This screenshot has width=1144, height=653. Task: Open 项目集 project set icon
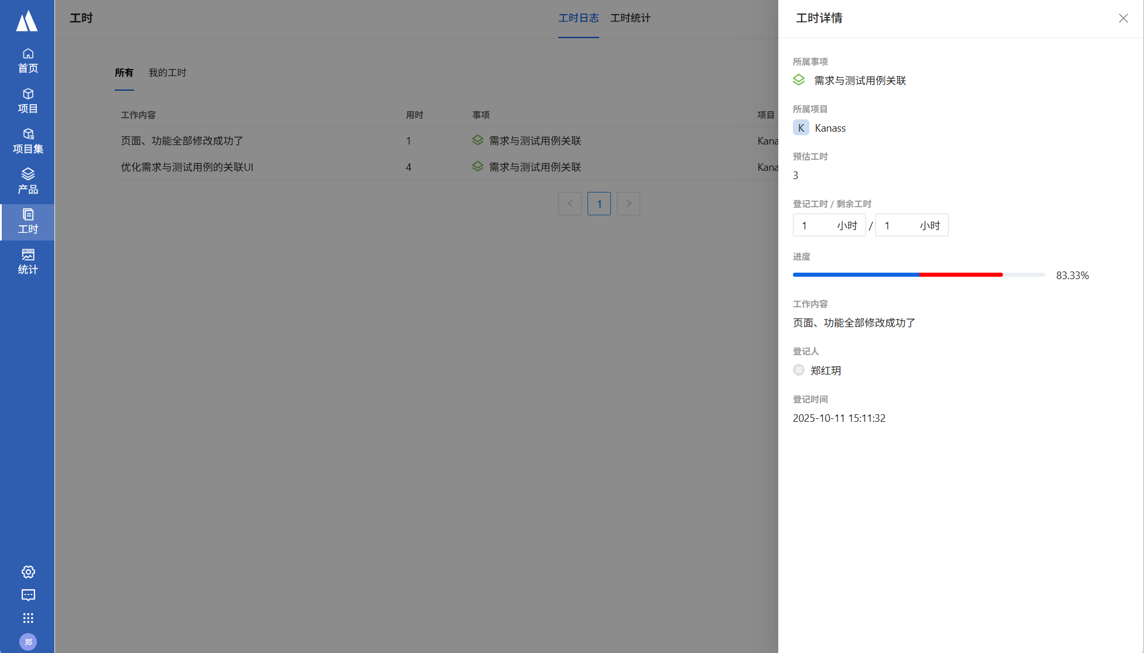point(28,141)
